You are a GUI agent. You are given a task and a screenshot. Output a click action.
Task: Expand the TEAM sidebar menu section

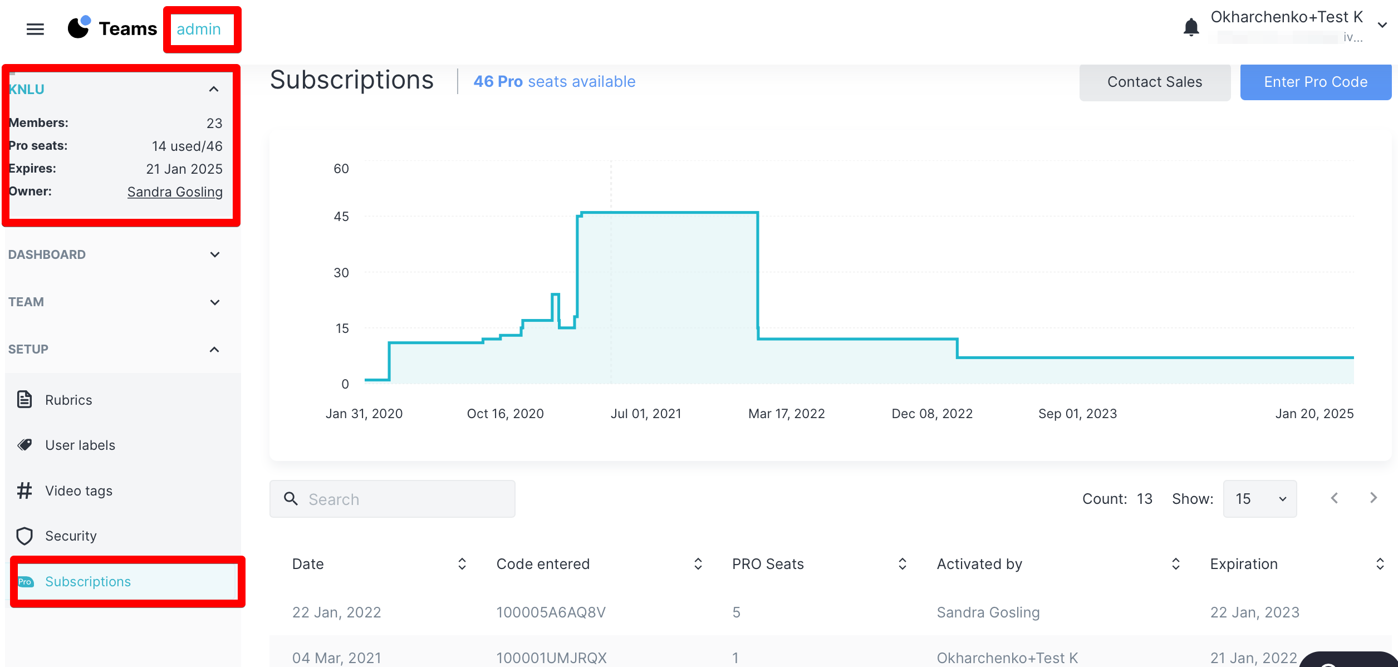pos(214,302)
